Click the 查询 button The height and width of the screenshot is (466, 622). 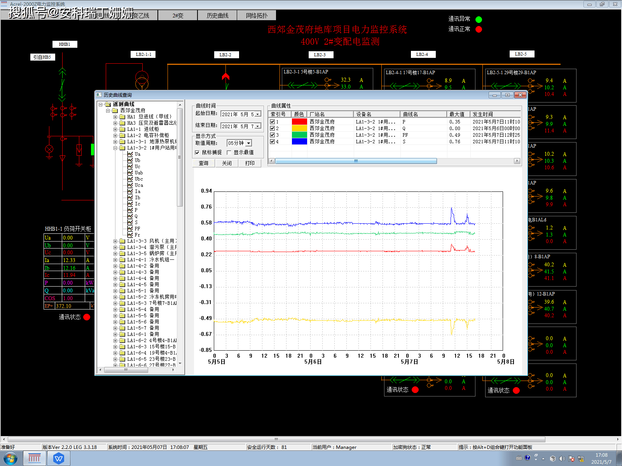pyautogui.click(x=204, y=163)
